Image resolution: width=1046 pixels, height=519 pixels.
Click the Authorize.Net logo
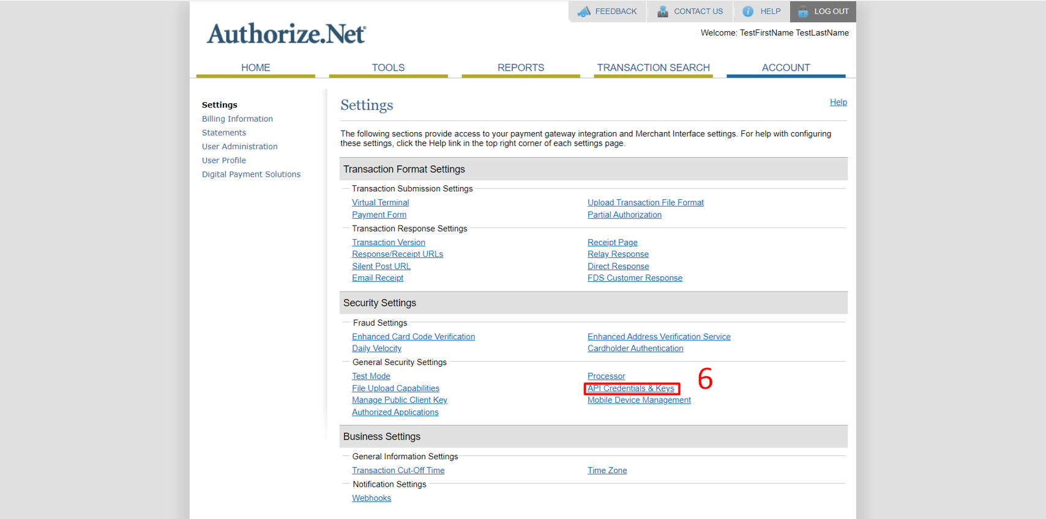click(x=286, y=34)
